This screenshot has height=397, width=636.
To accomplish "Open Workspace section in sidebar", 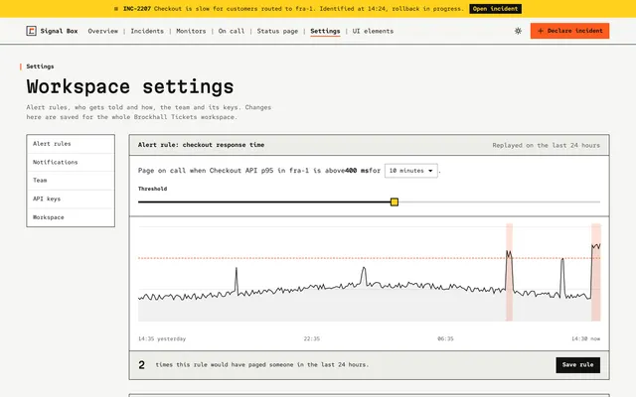I will pos(71,217).
